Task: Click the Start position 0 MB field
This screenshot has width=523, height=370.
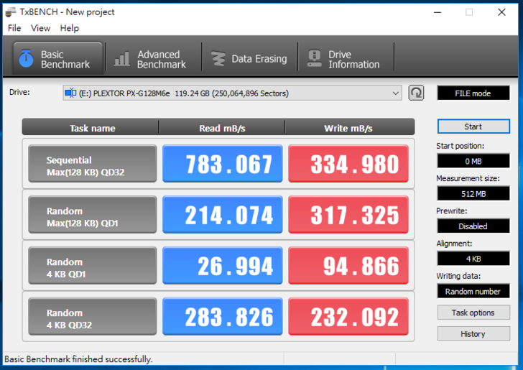Action: click(x=473, y=162)
